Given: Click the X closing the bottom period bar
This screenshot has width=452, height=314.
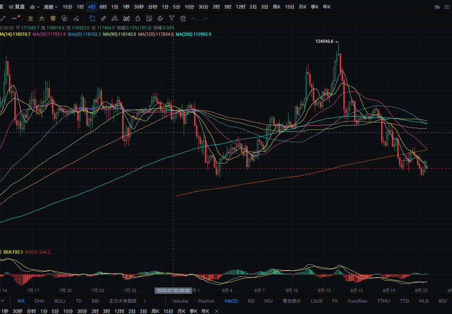Looking at the screenshot, I should pyautogui.click(x=217, y=311).
